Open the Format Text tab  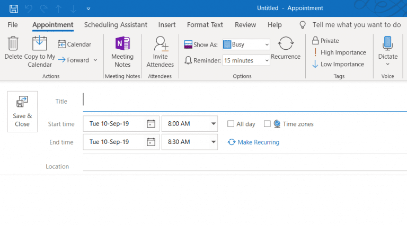coord(205,25)
